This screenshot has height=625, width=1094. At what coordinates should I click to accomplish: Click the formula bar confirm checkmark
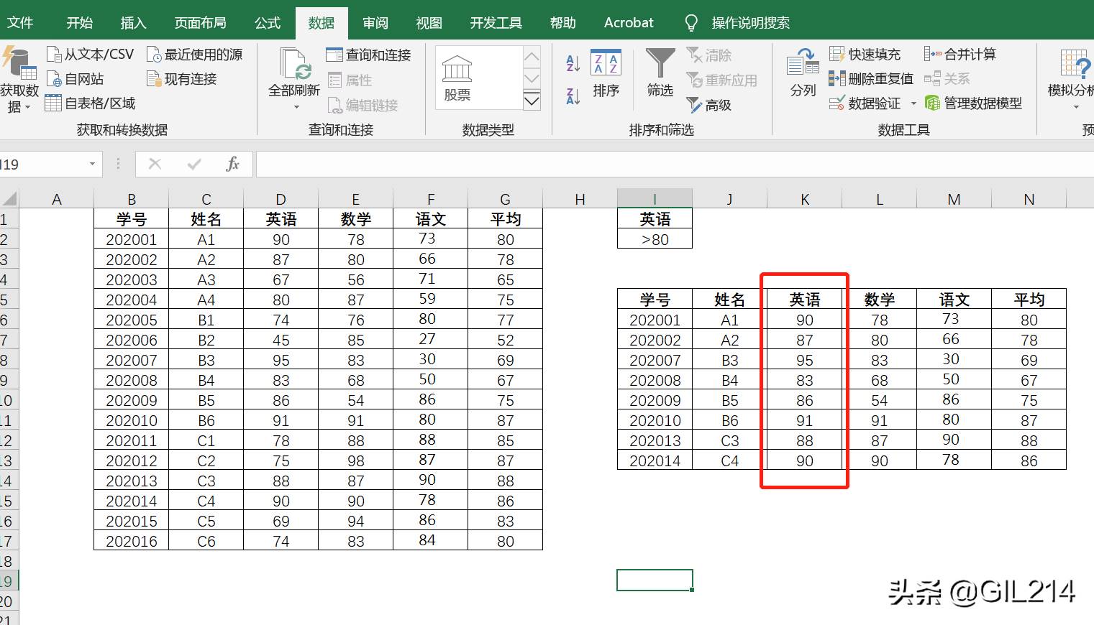(x=193, y=164)
